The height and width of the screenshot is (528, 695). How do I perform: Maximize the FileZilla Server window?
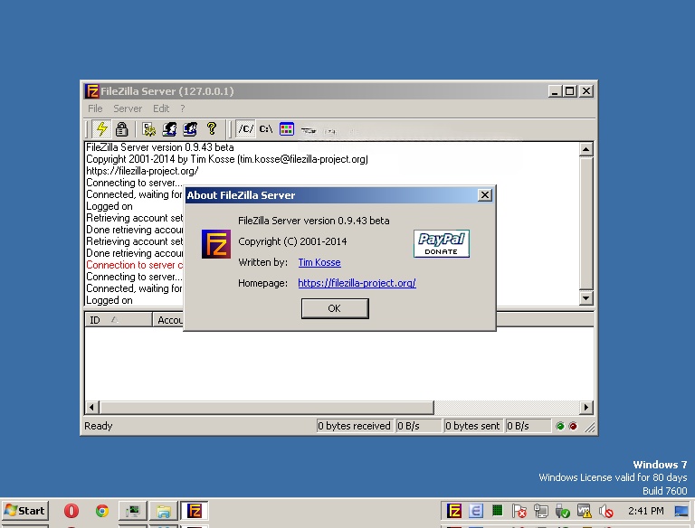point(570,90)
